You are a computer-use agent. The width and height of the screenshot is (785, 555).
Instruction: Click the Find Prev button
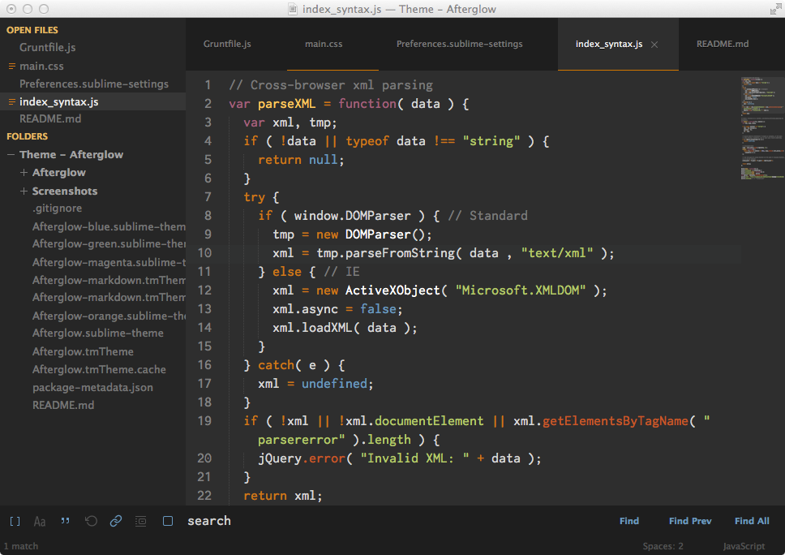pos(690,521)
